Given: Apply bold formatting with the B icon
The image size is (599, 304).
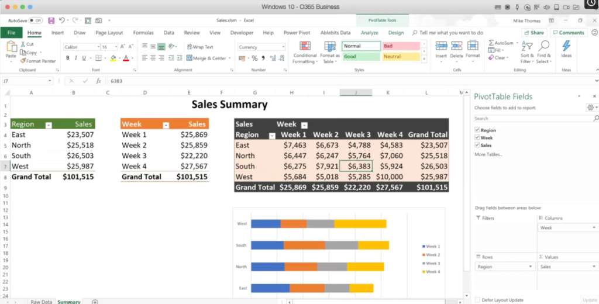Looking at the screenshot, I should [68, 58].
